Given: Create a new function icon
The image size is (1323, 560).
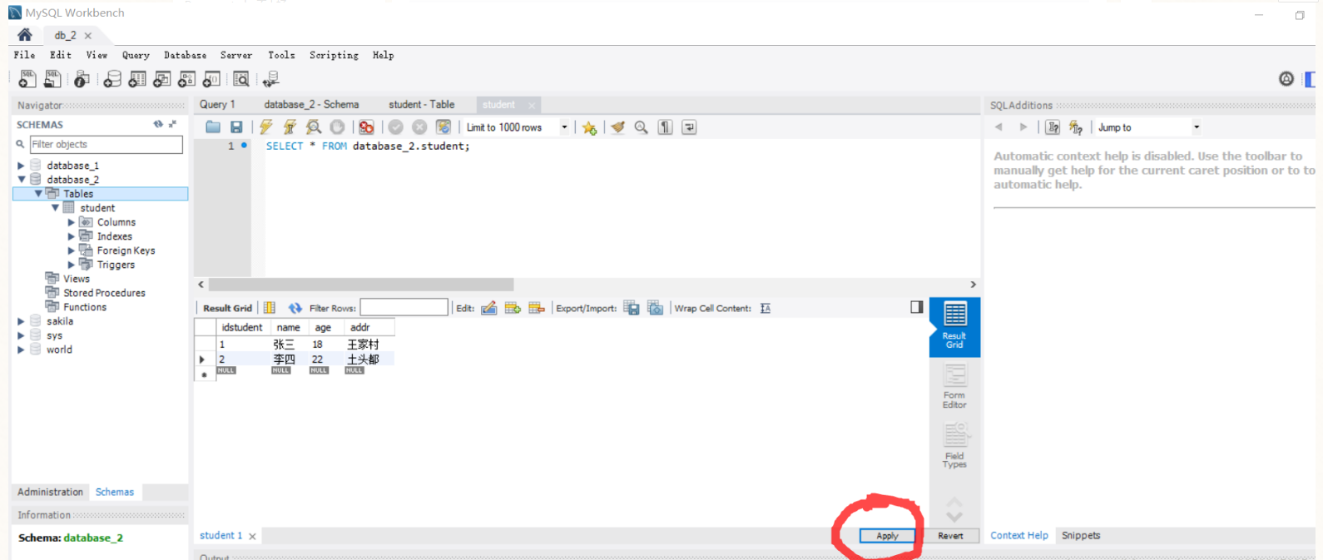Looking at the screenshot, I should point(212,79).
